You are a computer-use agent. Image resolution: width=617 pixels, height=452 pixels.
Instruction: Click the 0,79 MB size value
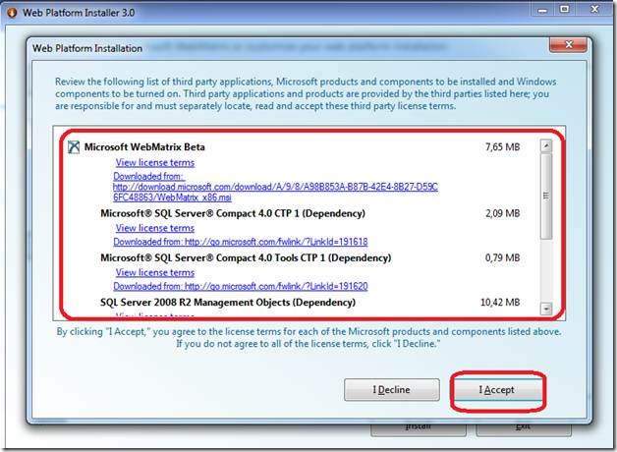coord(502,258)
